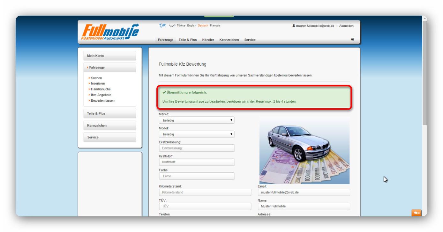This screenshot has width=443, height=232.
Task: Click the Email input field
Action: click(304, 192)
